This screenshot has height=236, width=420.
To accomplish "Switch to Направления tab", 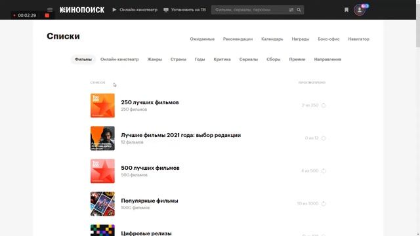I will [327, 60].
